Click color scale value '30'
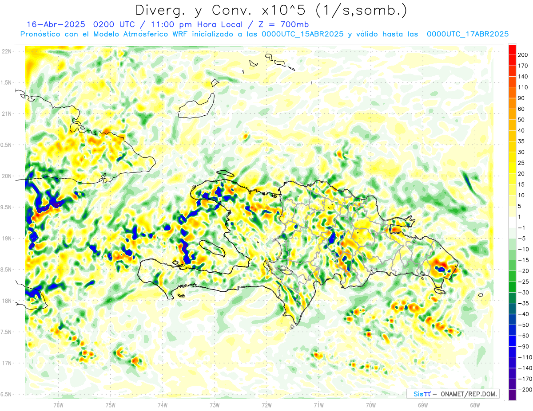The height and width of the screenshot is (411, 533). pyautogui.click(x=521, y=152)
